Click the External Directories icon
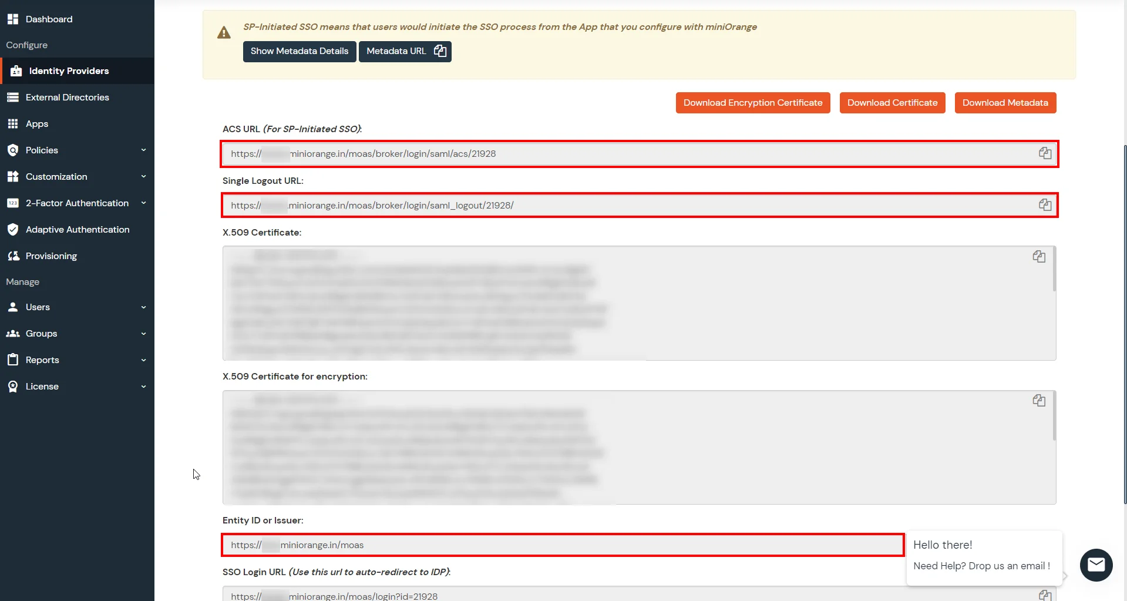 pyautogui.click(x=13, y=98)
